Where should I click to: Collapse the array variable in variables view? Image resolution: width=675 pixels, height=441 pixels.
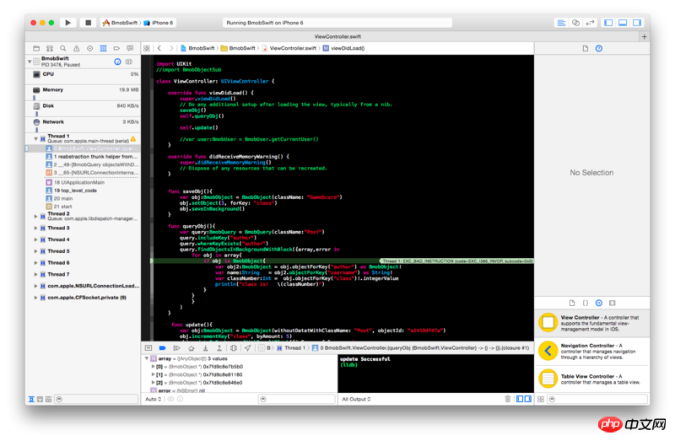click(146, 358)
